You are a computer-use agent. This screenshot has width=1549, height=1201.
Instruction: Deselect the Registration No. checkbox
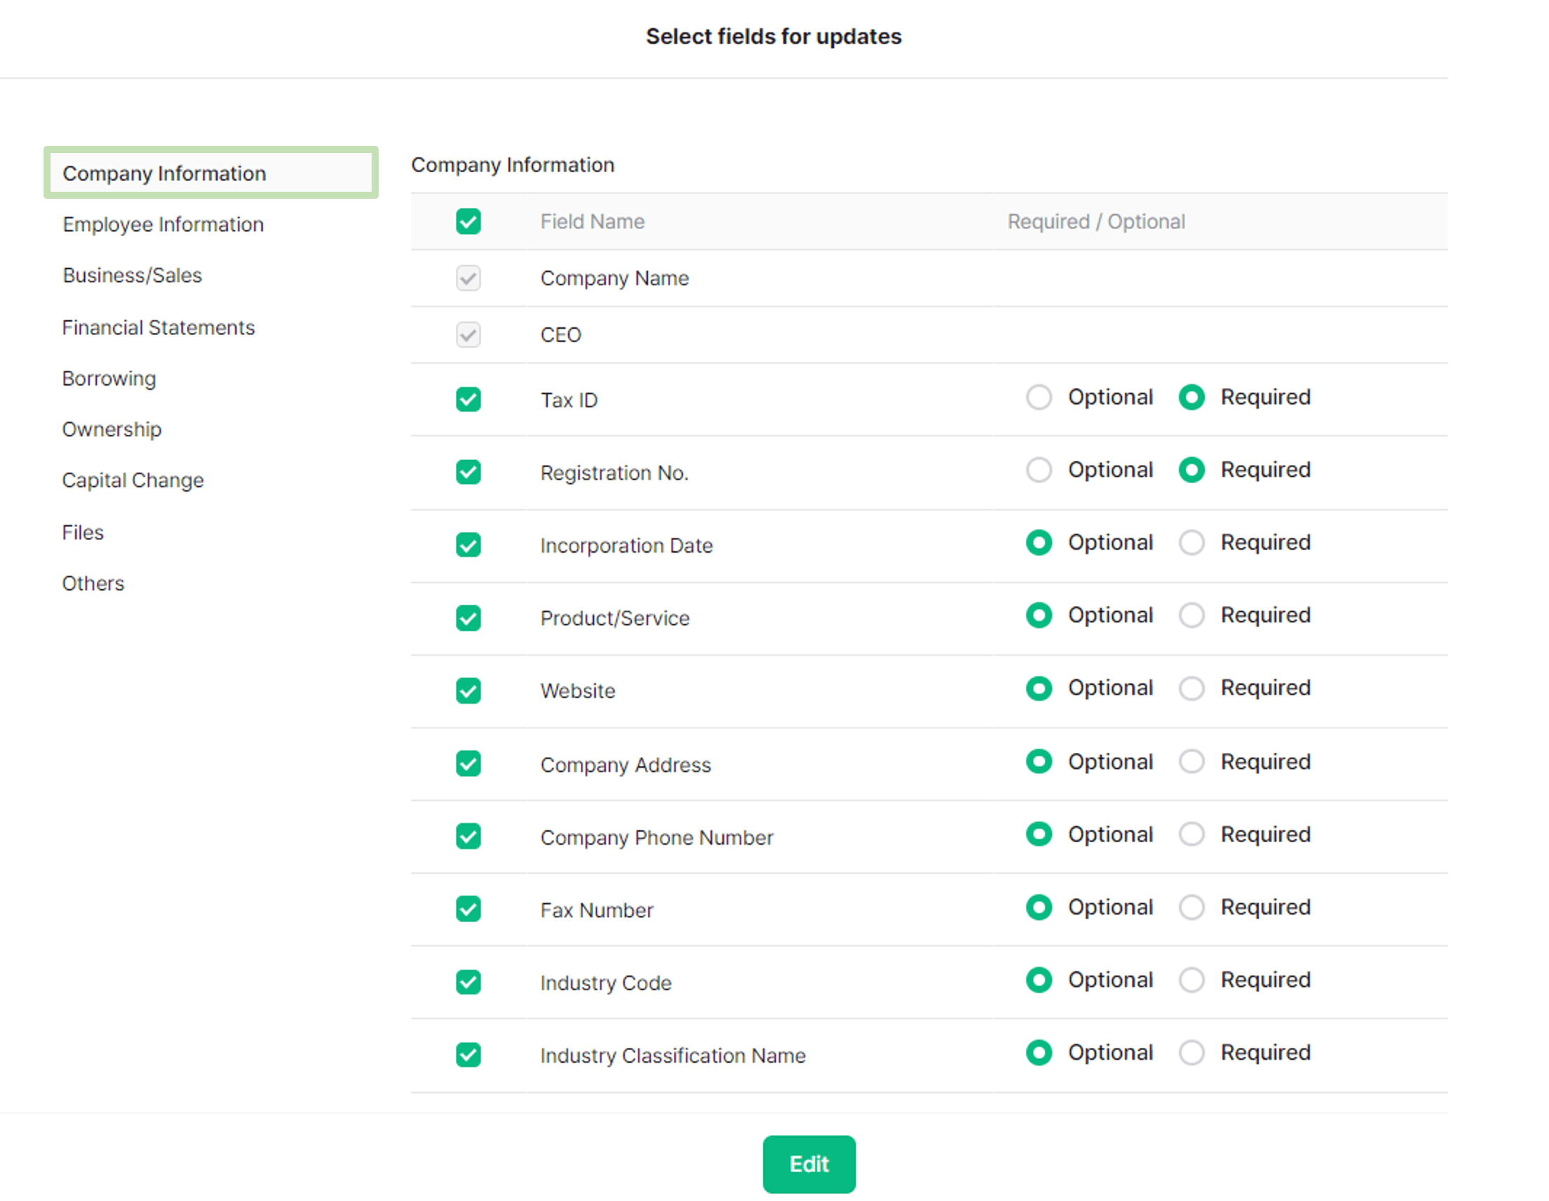tap(468, 472)
